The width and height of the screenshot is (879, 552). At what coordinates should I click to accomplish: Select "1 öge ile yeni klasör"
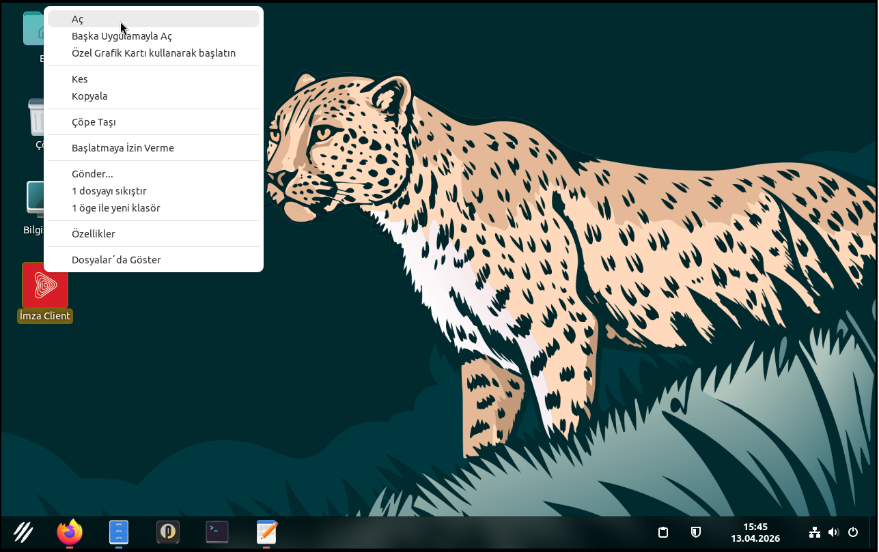[154, 208]
